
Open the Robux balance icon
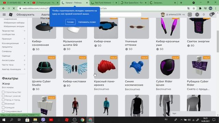(x=197, y=14)
